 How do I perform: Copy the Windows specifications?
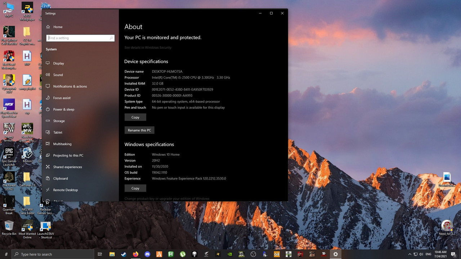[x=135, y=188]
